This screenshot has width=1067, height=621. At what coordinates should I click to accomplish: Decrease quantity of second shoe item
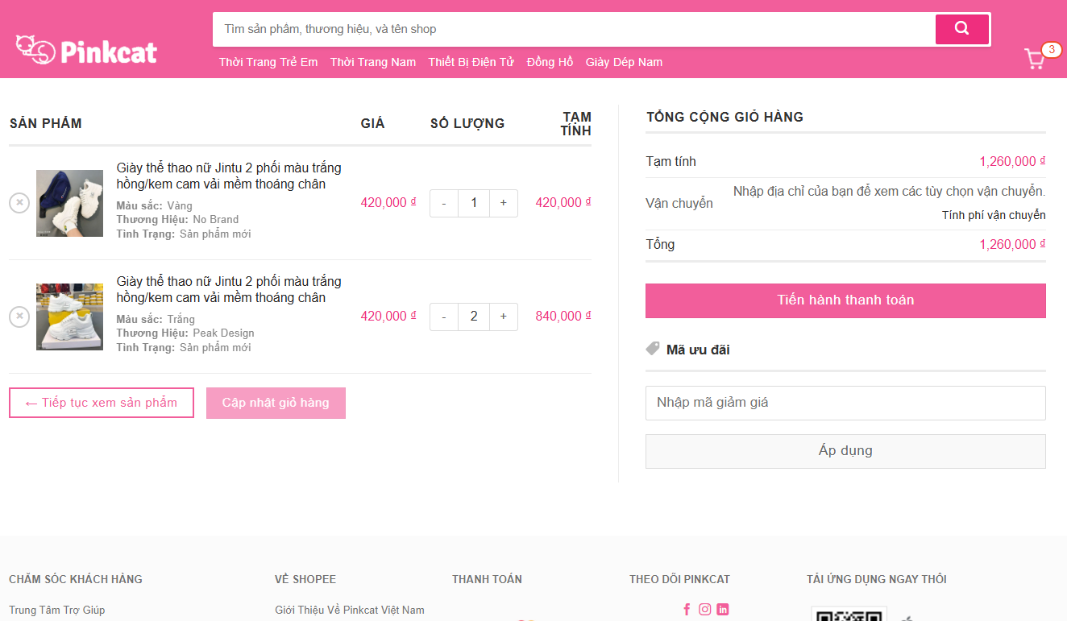[x=444, y=317]
